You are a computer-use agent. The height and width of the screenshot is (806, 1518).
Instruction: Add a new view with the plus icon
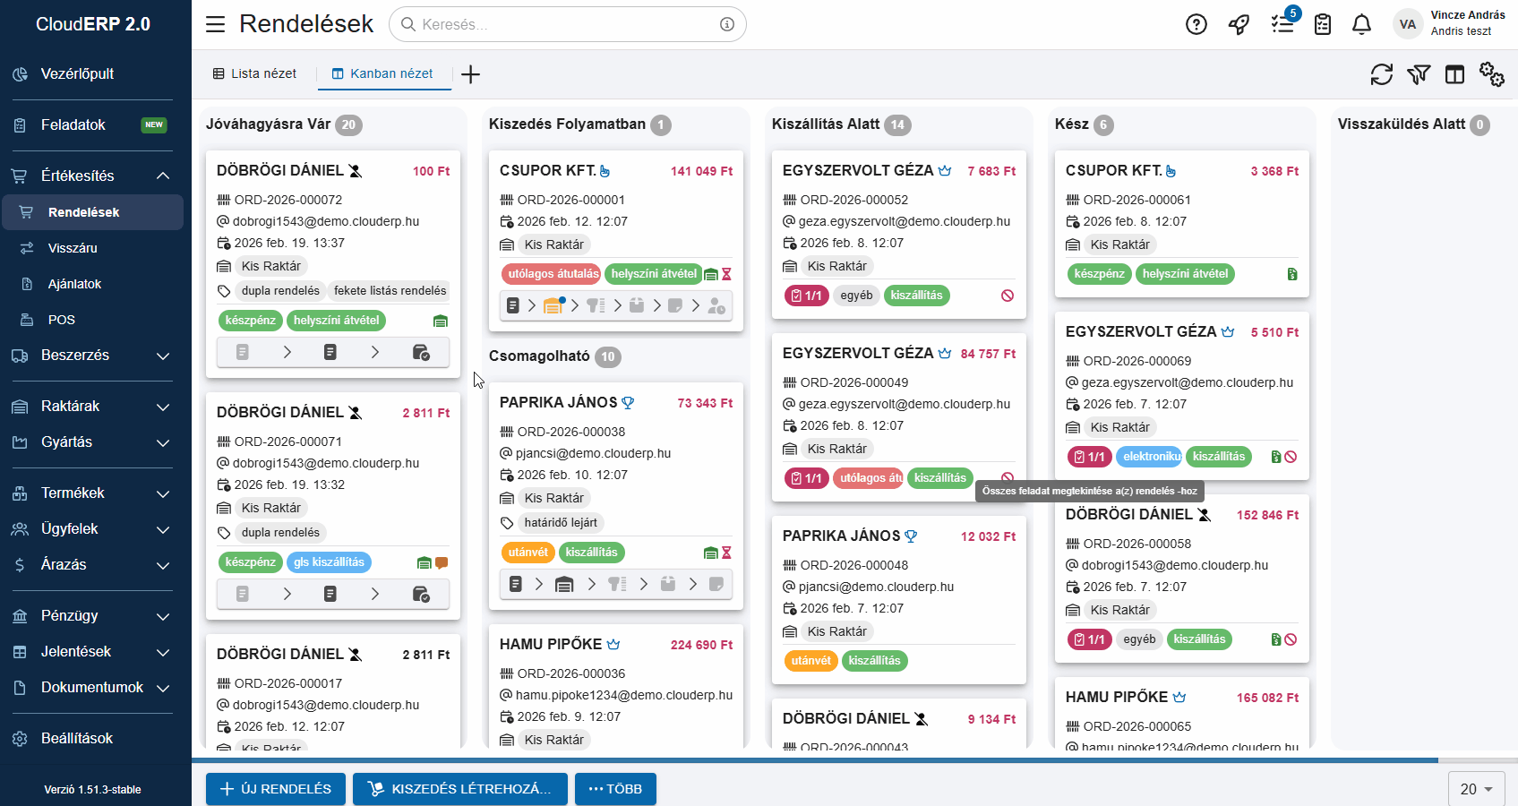click(470, 74)
